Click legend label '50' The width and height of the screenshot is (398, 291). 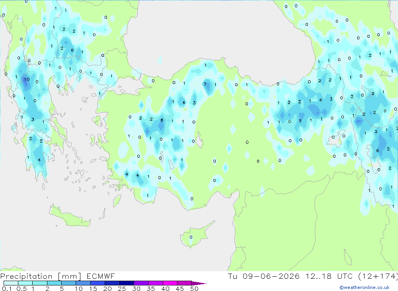194,289
